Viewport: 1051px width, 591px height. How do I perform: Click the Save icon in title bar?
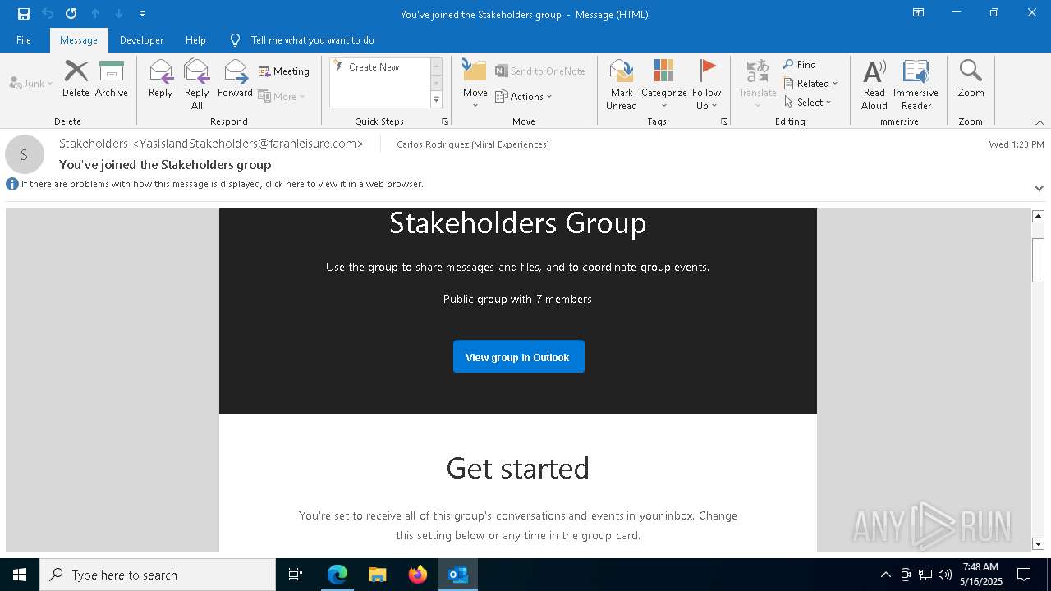(x=24, y=14)
